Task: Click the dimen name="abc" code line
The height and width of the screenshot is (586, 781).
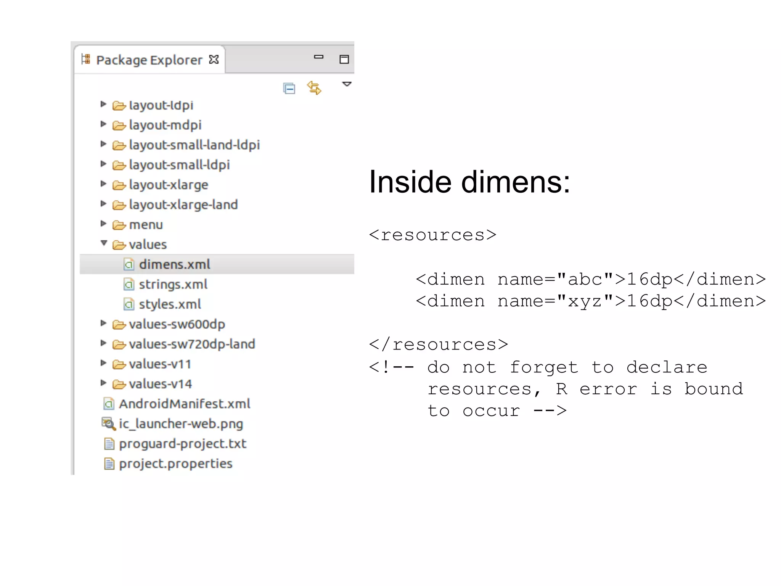Action: (591, 279)
